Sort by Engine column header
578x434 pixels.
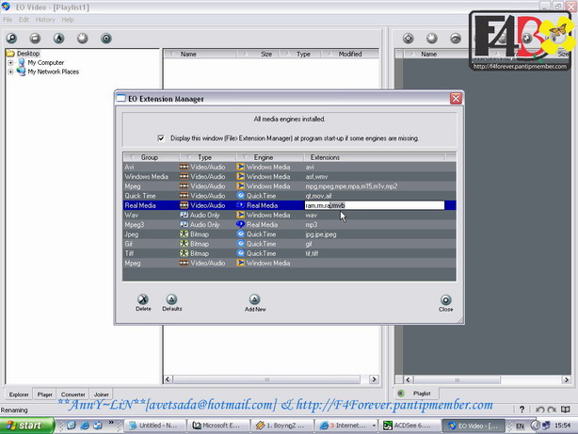tap(270, 157)
